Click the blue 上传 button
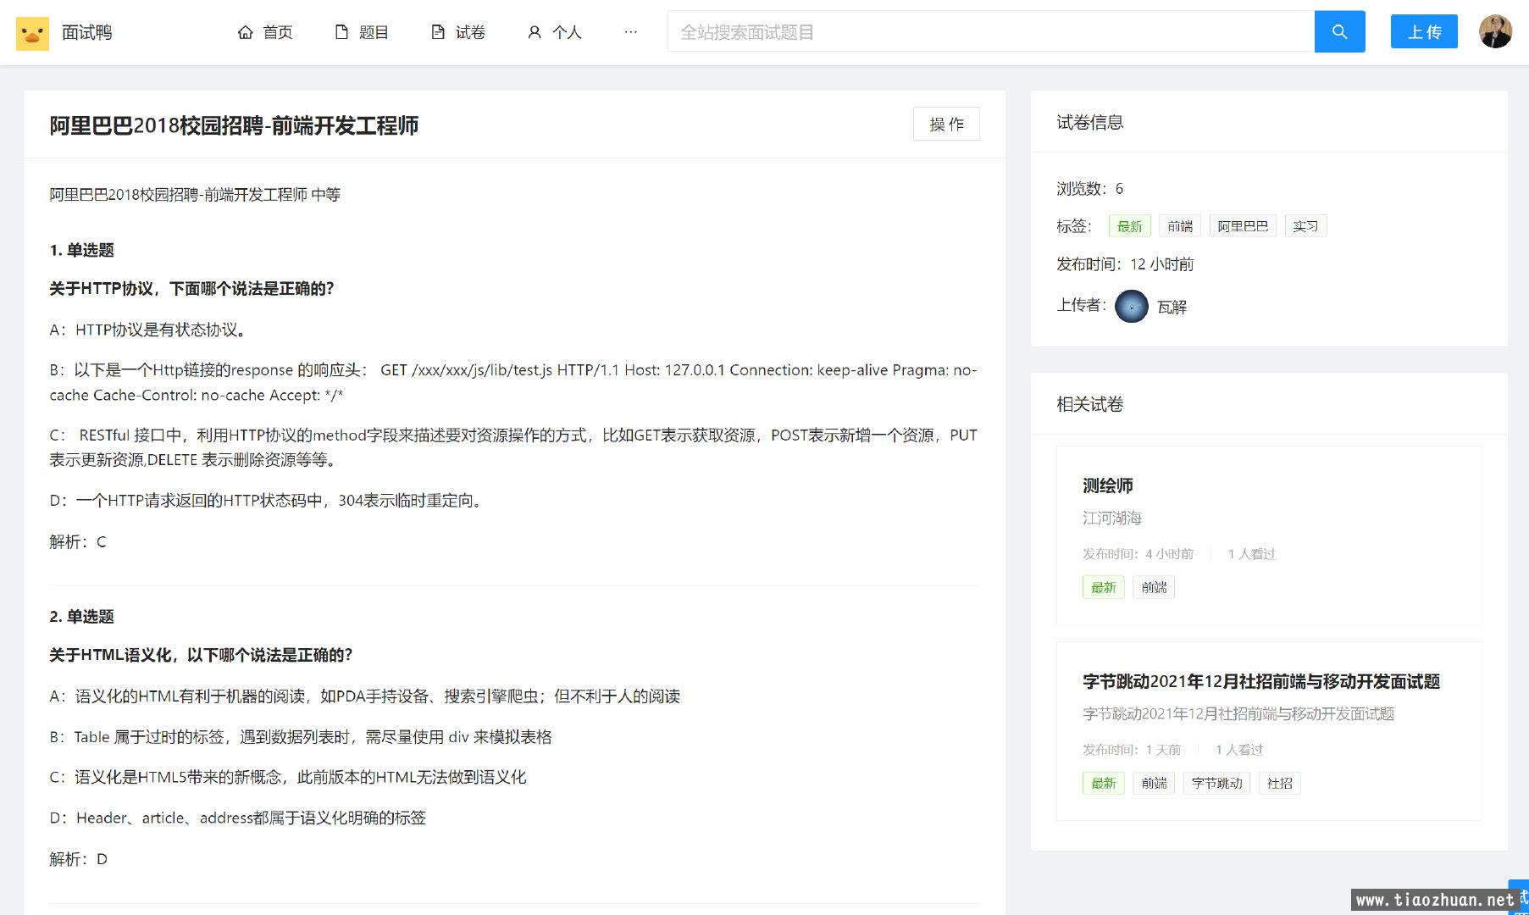This screenshot has height=915, width=1529. pyautogui.click(x=1424, y=31)
